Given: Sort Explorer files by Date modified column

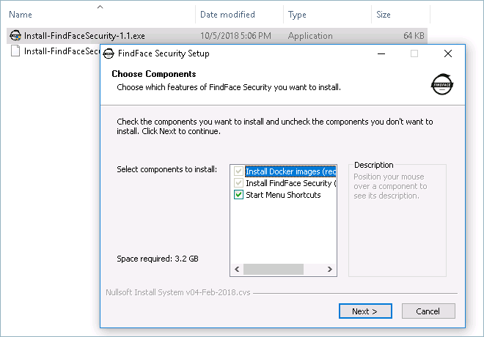Looking at the screenshot, I should [227, 15].
